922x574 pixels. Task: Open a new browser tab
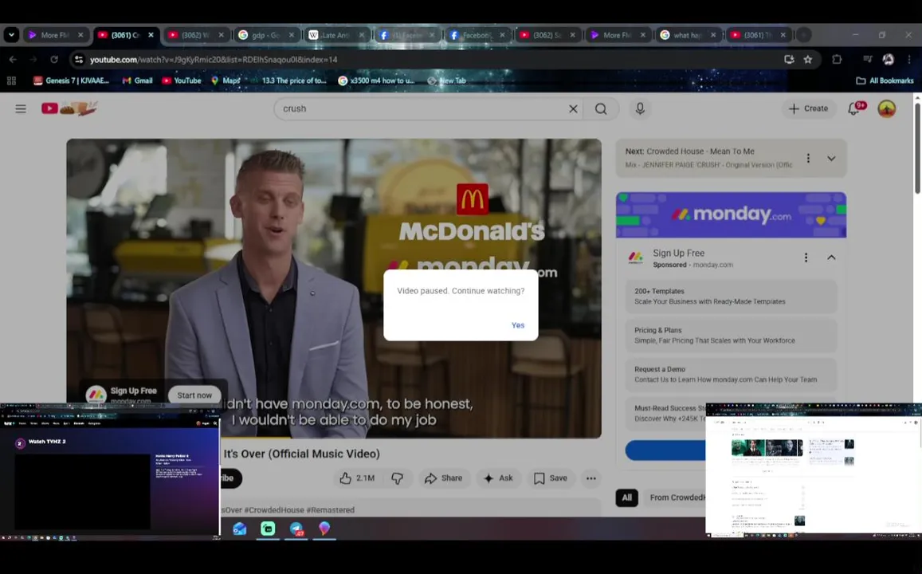point(804,35)
